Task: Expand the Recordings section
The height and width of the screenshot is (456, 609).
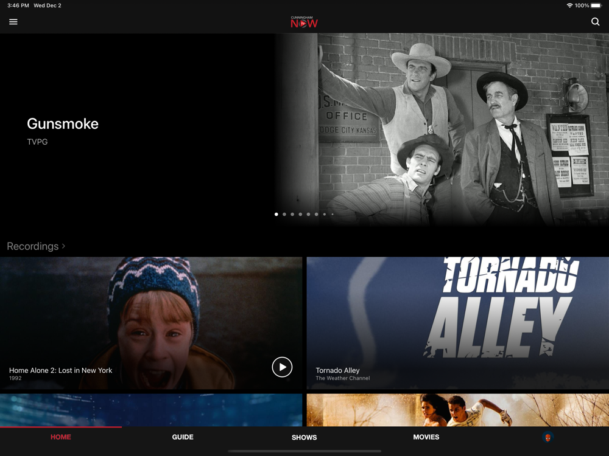Action: pos(36,246)
